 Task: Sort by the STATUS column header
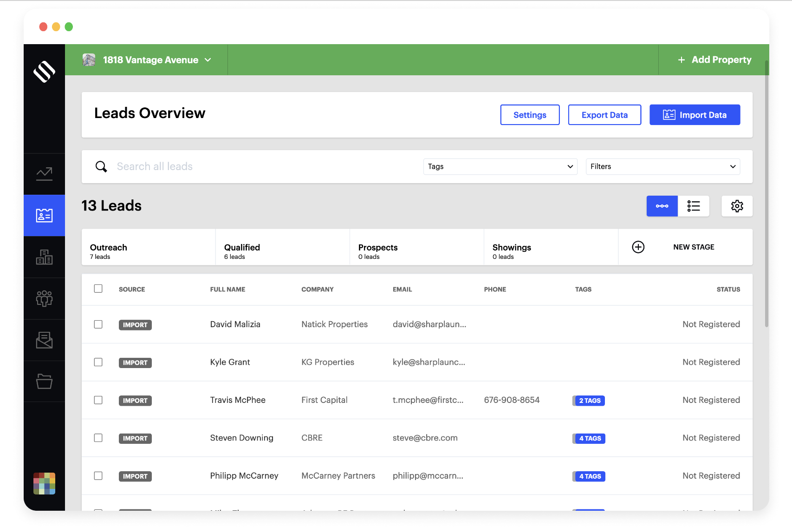[728, 289]
